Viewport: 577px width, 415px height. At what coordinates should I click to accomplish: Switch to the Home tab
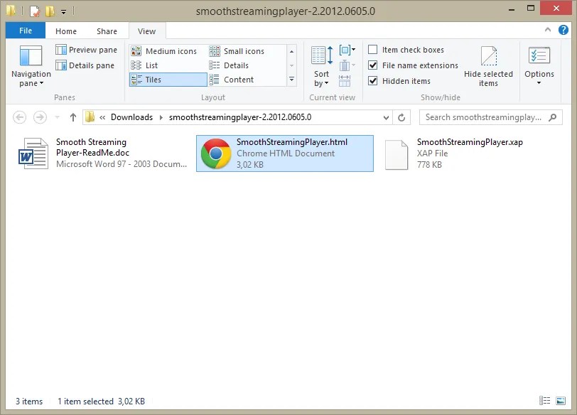[66, 31]
